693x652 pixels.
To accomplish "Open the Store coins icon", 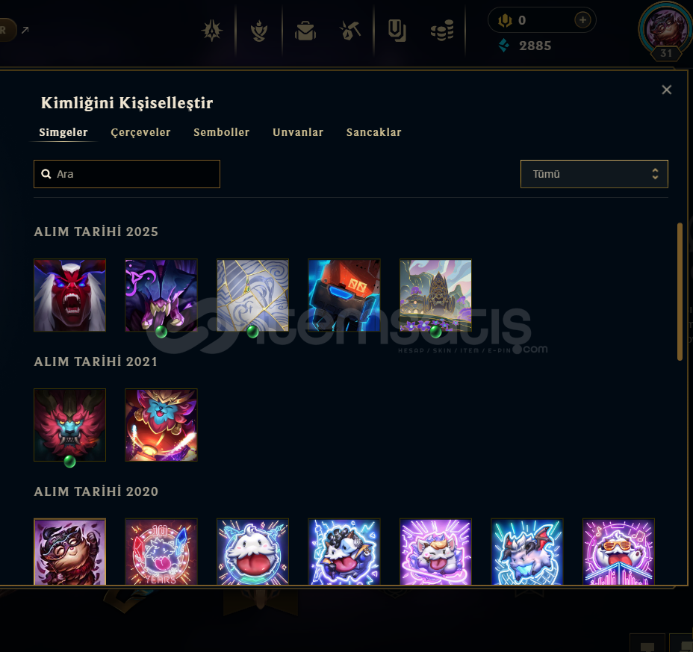I will click(x=442, y=31).
